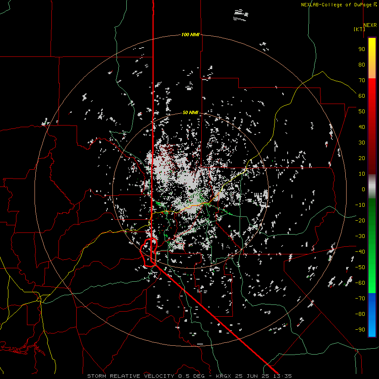This screenshot has width=379, height=379.
Task: Click the 100 NMI range ring label
Action: click(190, 35)
